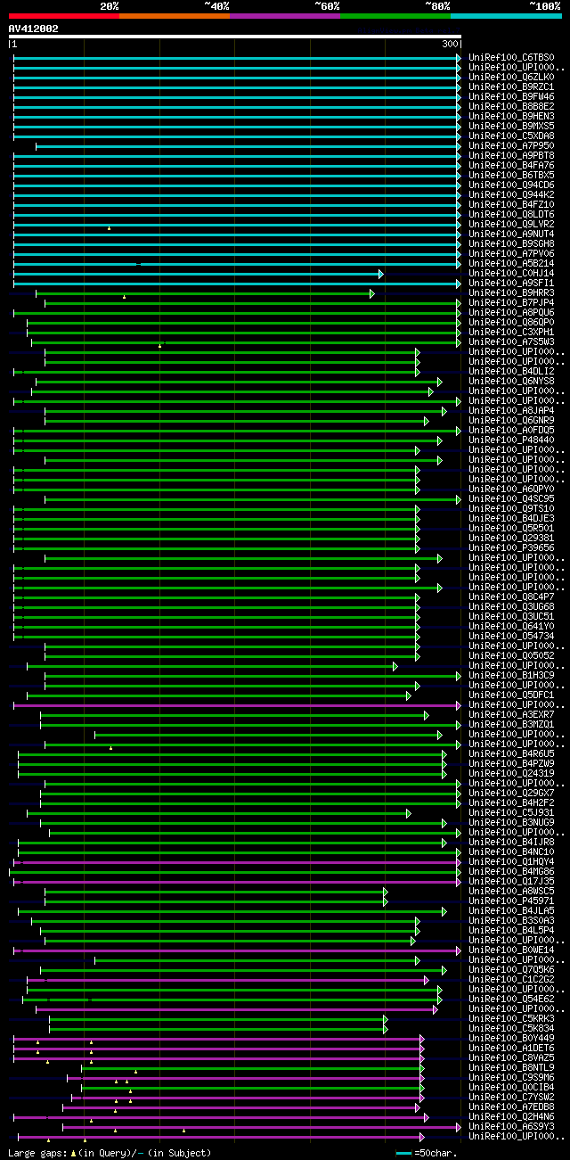Select hit UniRef100_C5KRK3
This screenshot has height=1160, width=570.
(511, 1019)
